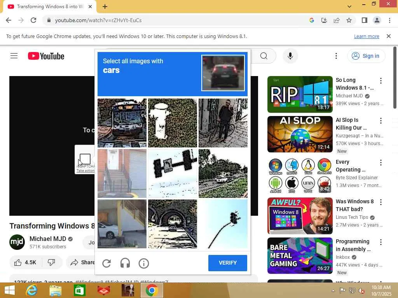The image size is (398, 298).
Task: Open File Explorer from taskbar
Action: (x=55, y=290)
